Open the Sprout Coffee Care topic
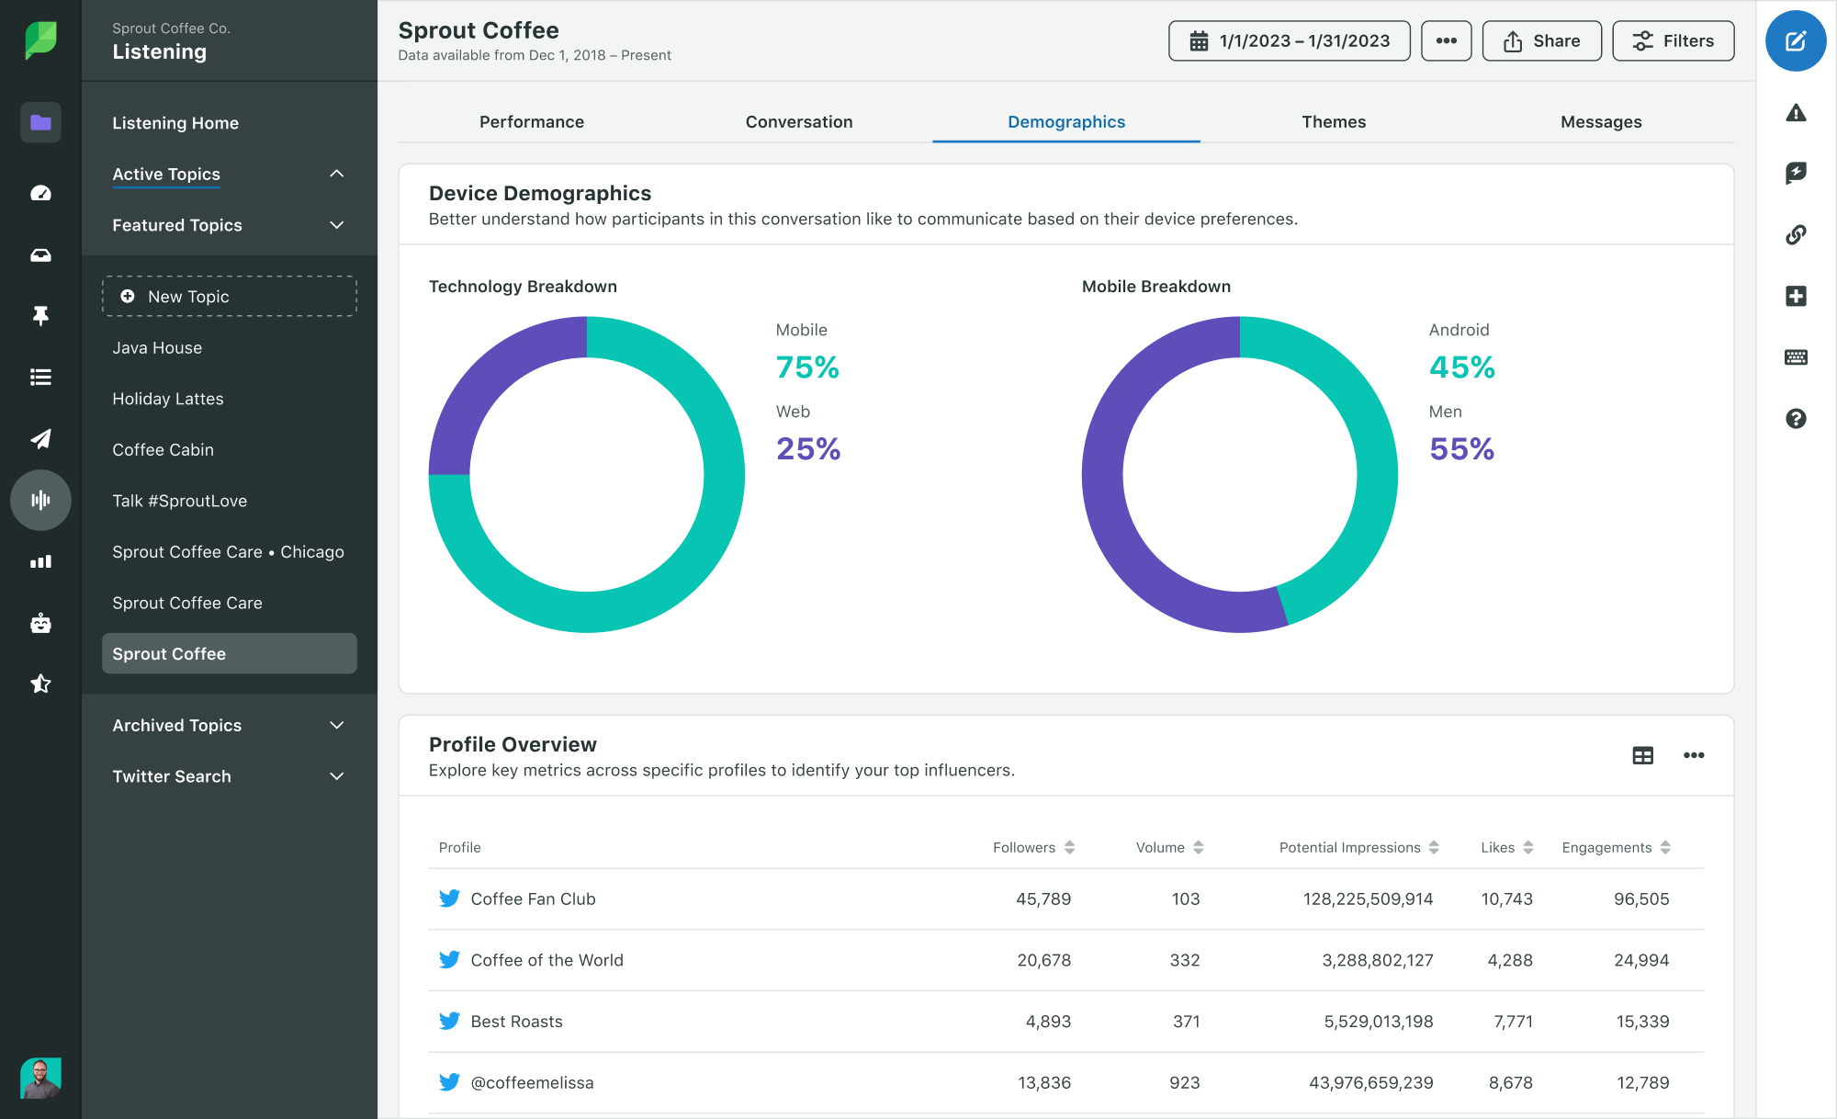The height and width of the screenshot is (1119, 1837). point(187,603)
